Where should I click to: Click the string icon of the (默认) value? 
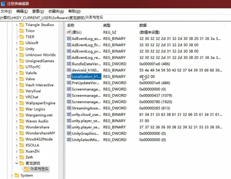click(69, 32)
